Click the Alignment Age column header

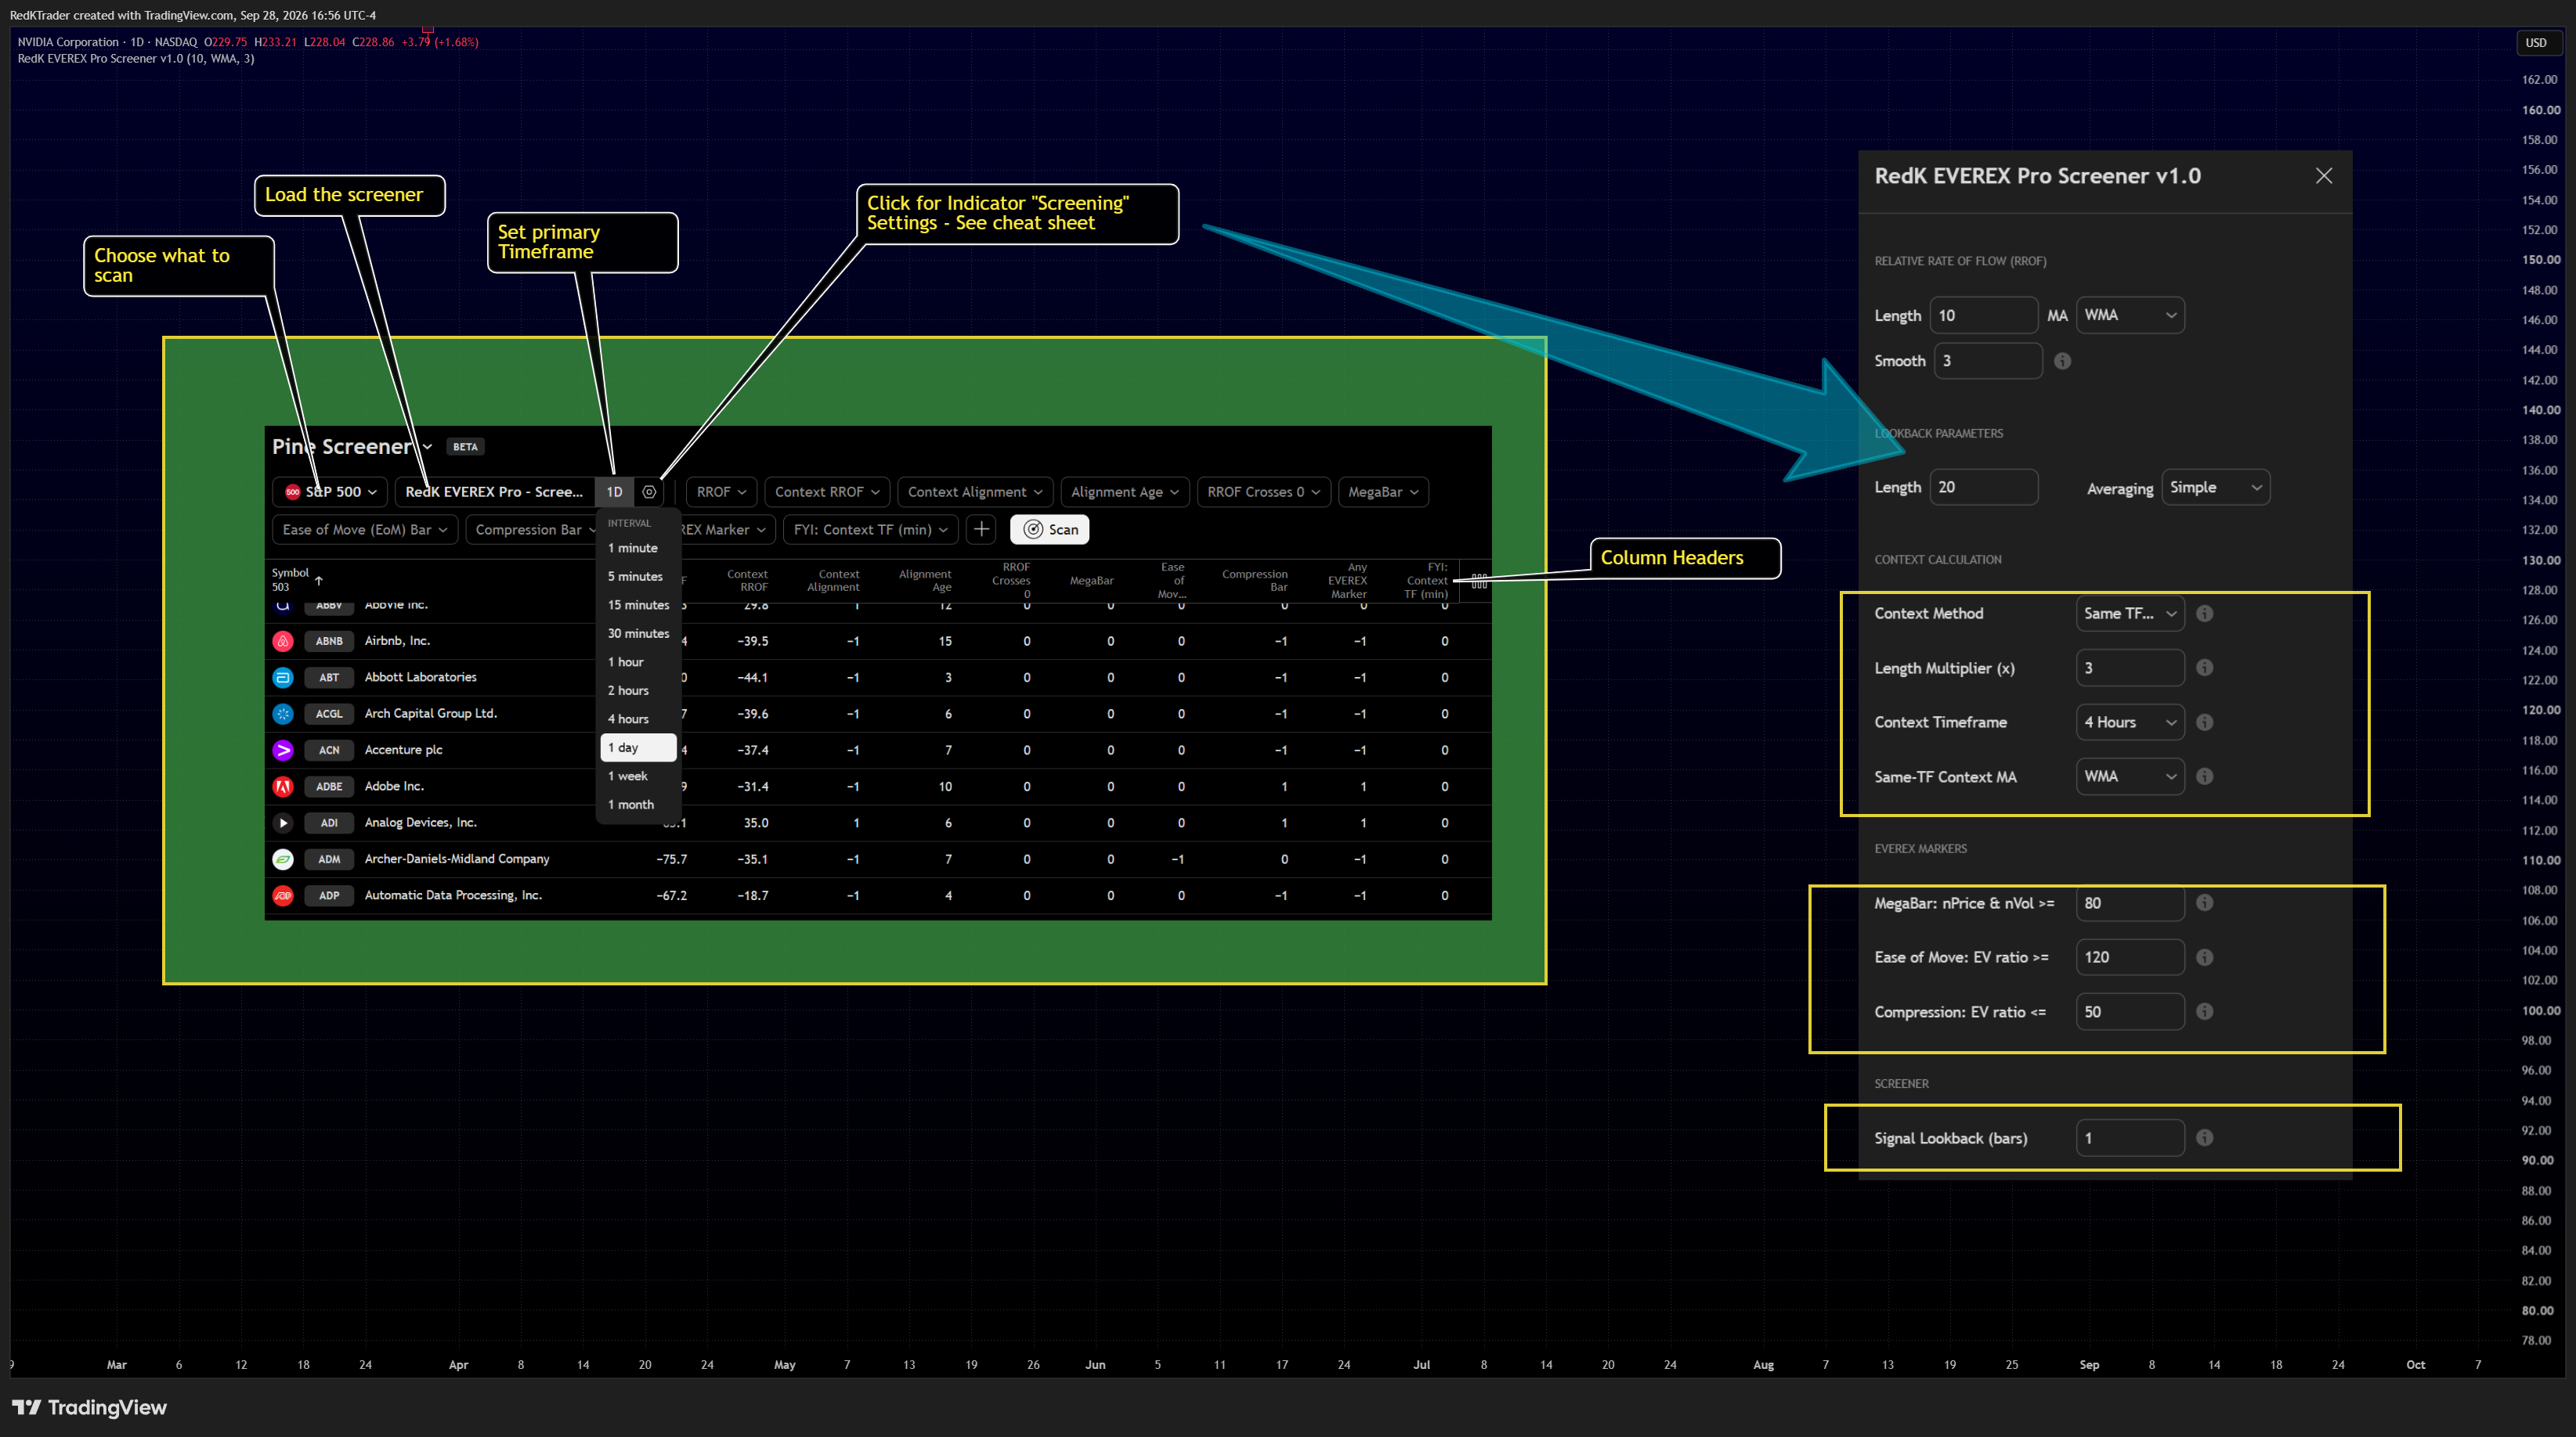tap(925, 581)
